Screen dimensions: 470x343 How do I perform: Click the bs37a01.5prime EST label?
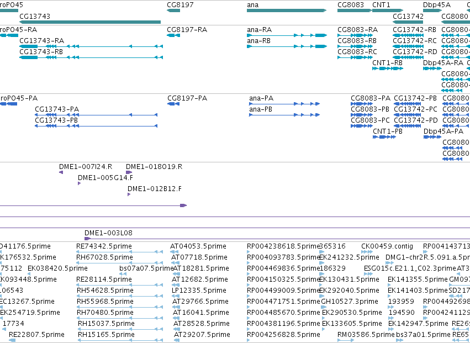tap(423, 335)
